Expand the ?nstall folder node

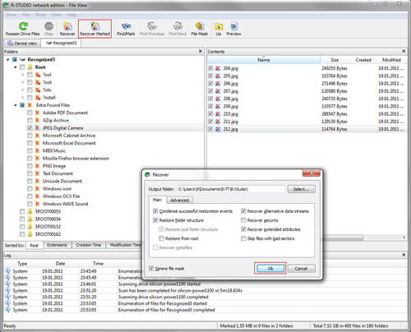(x=23, y=98)
